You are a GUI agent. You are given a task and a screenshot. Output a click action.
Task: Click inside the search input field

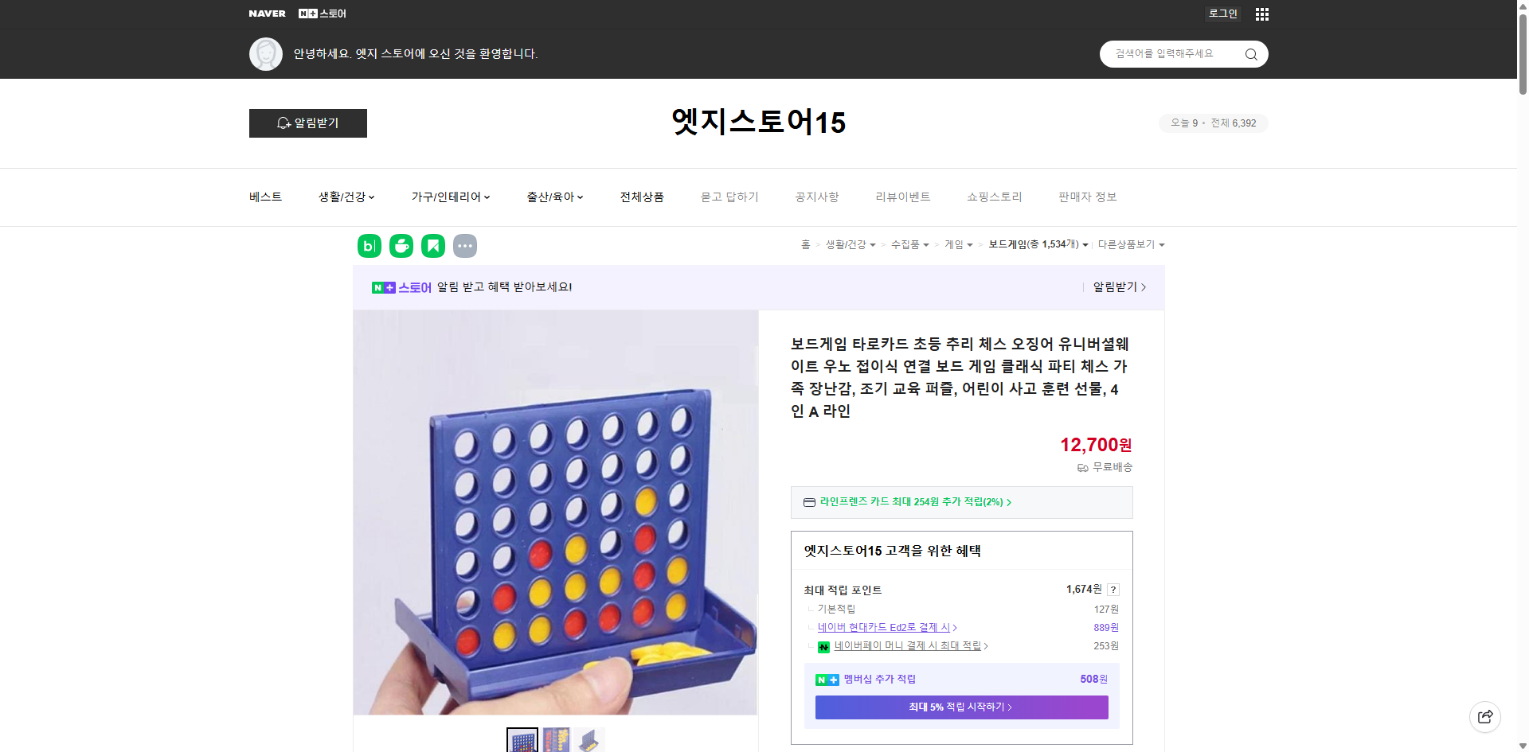tap(1171, 53)
